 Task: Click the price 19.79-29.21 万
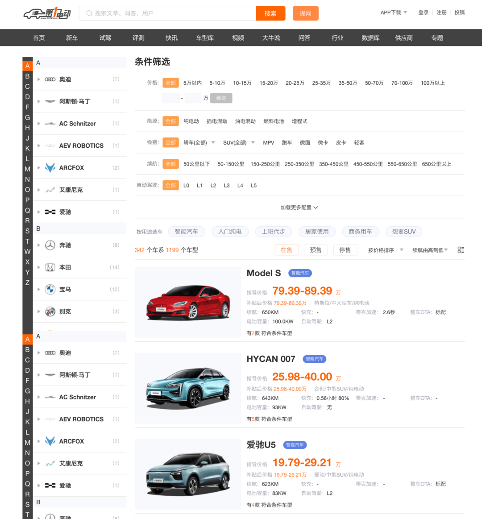[x=307, y=462]
